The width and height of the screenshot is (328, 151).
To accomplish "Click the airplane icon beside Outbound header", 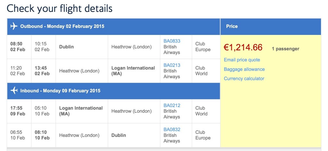I will coord(14,26).
